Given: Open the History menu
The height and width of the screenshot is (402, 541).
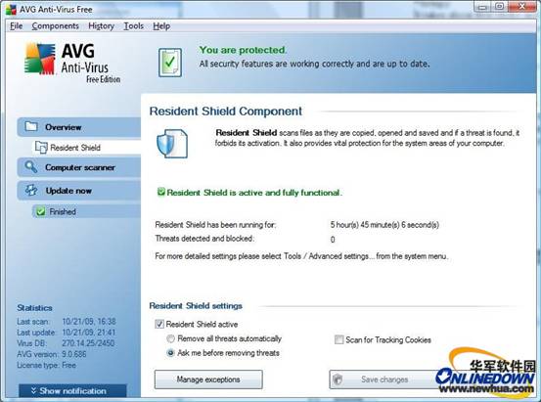Looking at the screenshot, I should tap(101, 25).
